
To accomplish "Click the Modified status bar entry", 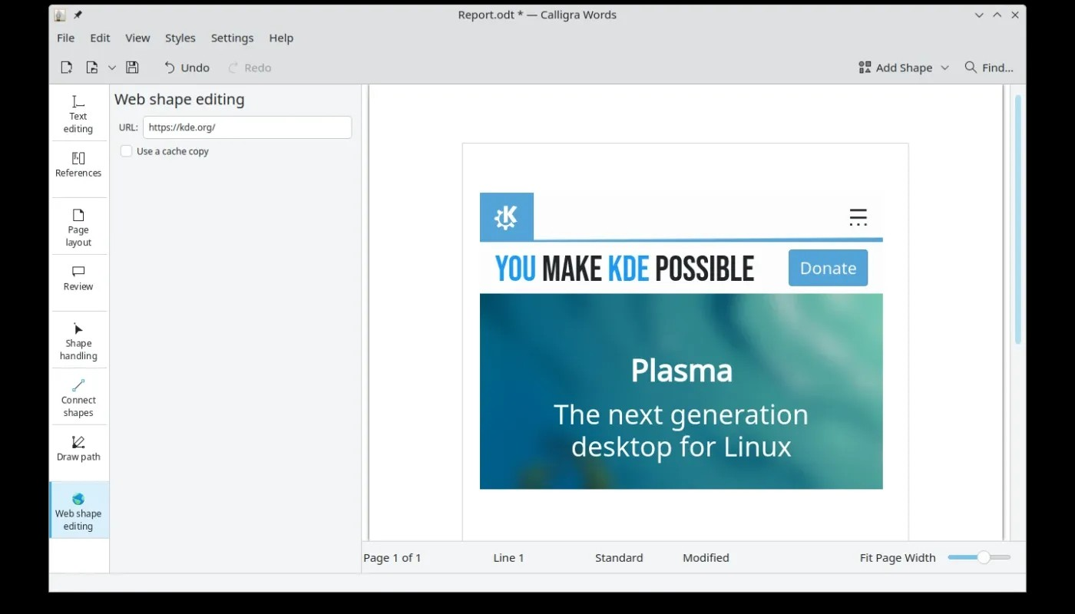I will [706, 558].
